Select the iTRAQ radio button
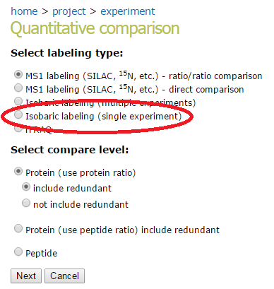Image resolution: width=274 pixels, height=289 pixels. coord(18,129)
